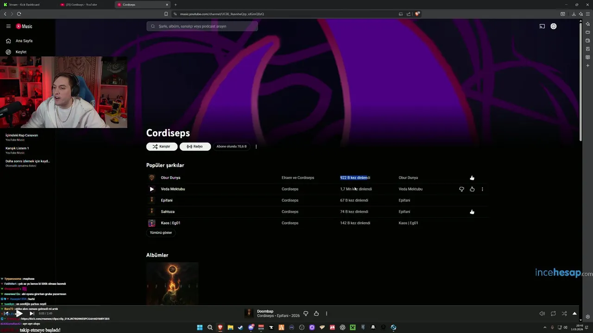Image resolution: width=593 pixels, height=333 pixels.
Task: Dislike Veda Mektubu song
Action: (461, 189)
